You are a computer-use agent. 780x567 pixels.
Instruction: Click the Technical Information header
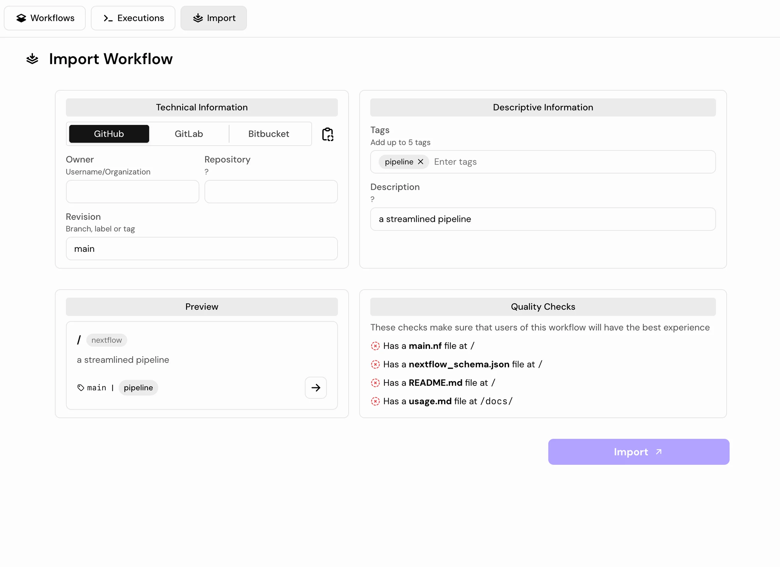(202, 107)
